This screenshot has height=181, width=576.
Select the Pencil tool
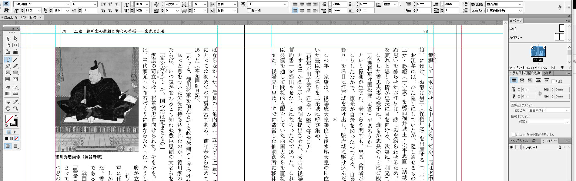pos(15,66)
